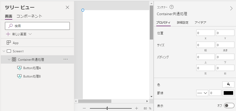The height and width of the screenshot is (111, 236).
Task: Click the zoom in plus icon
Action: (136, 108)
